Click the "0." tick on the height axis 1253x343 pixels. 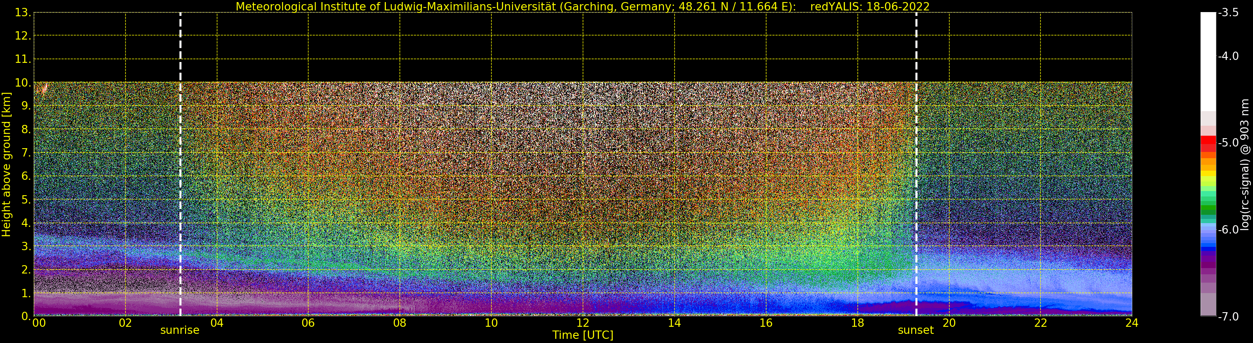(26, 316)
